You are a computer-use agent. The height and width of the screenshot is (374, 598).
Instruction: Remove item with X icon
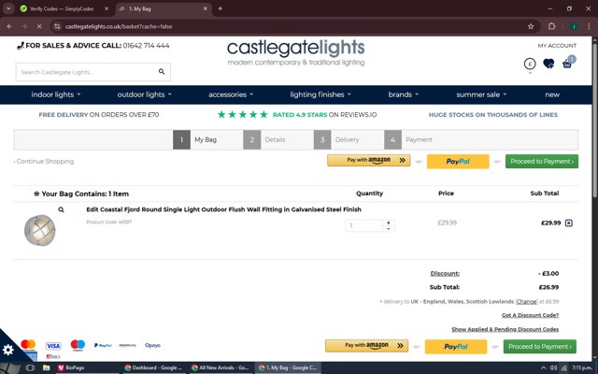point(569,223)
